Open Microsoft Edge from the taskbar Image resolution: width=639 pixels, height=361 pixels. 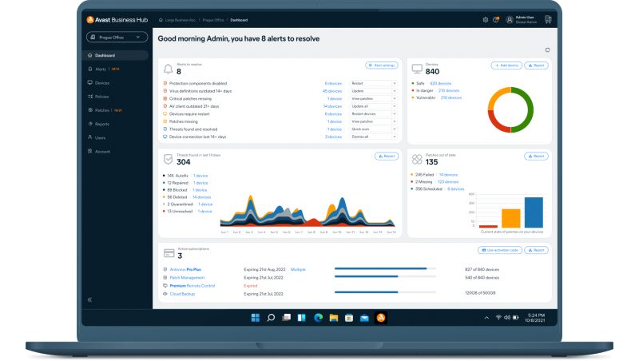click(x=318, y=318)
